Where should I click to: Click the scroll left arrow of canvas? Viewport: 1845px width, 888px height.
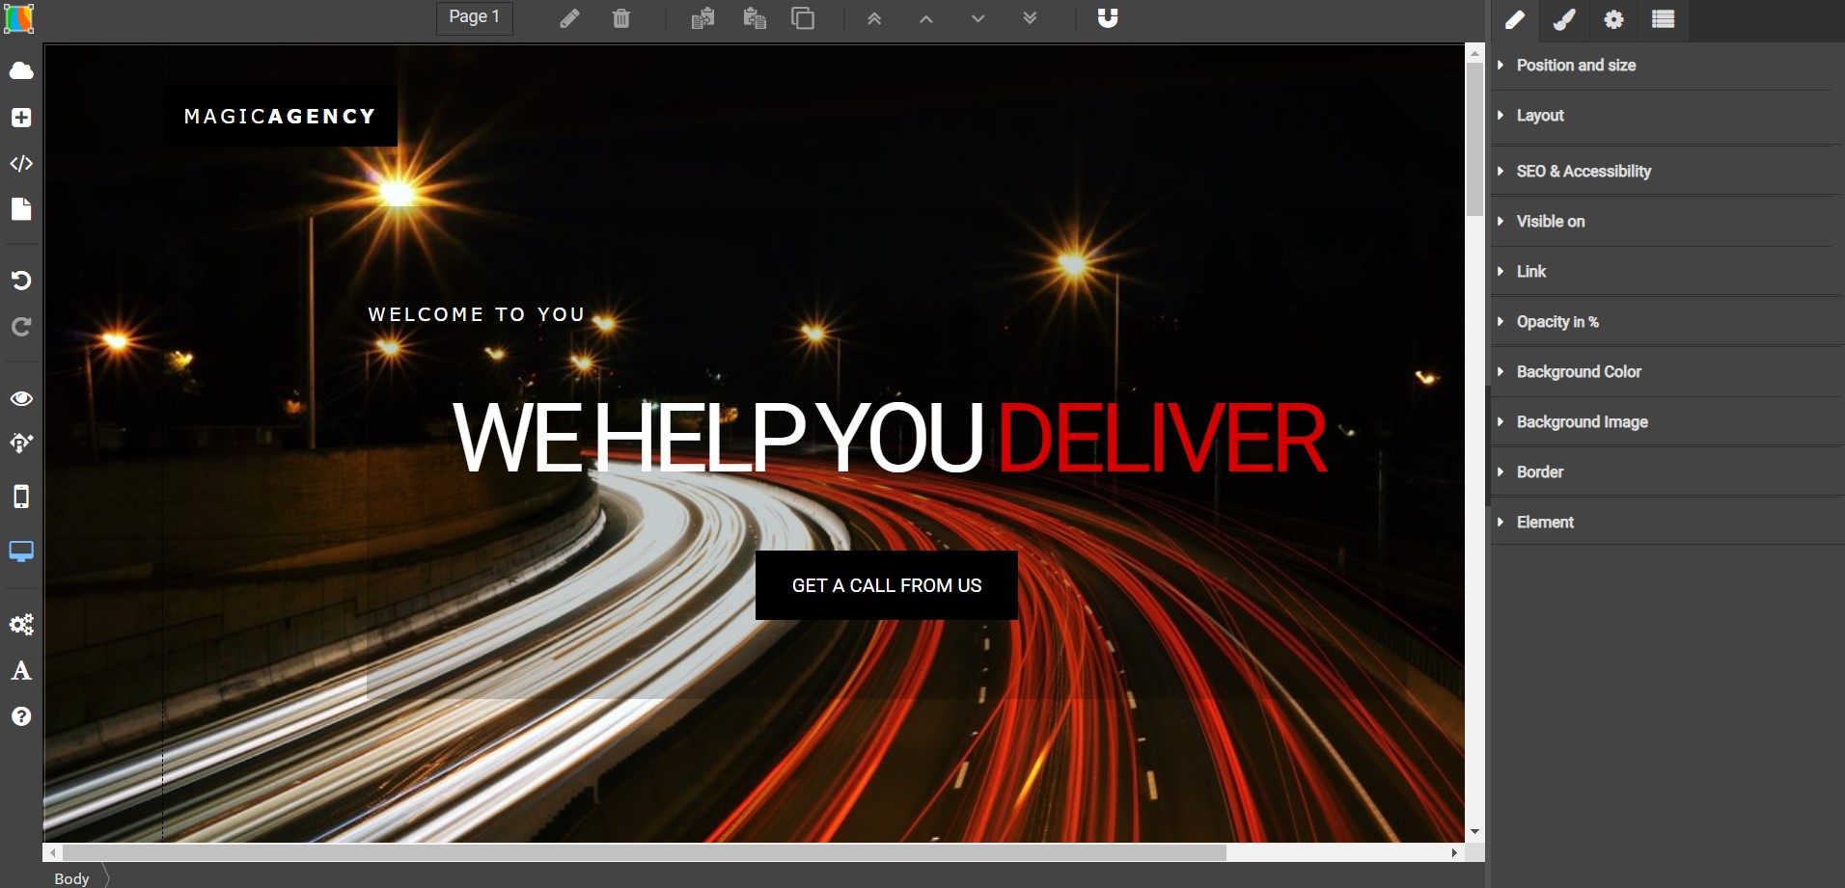coord(53,853)
